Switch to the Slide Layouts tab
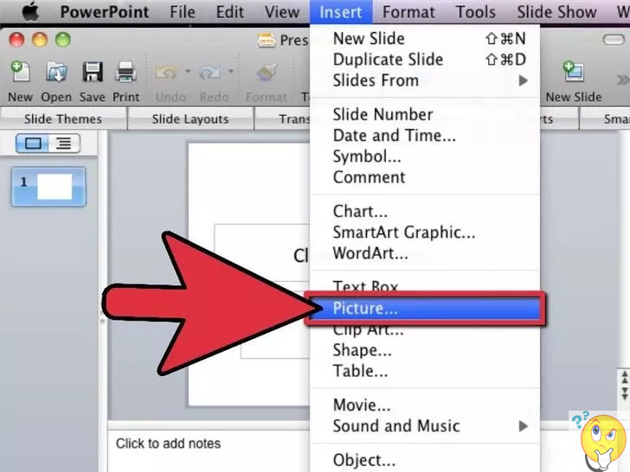Screen dimensions: 630x472 (x=190, y=119)
